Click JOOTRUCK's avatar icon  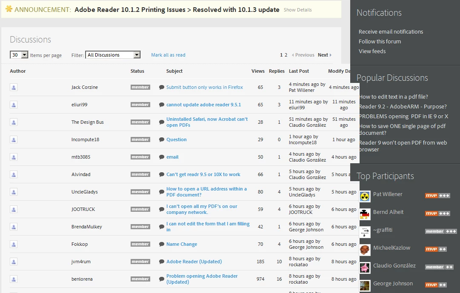(14, 209)
